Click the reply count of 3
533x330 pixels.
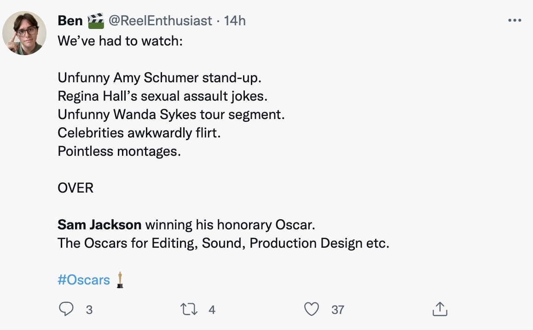coord(89,310)
